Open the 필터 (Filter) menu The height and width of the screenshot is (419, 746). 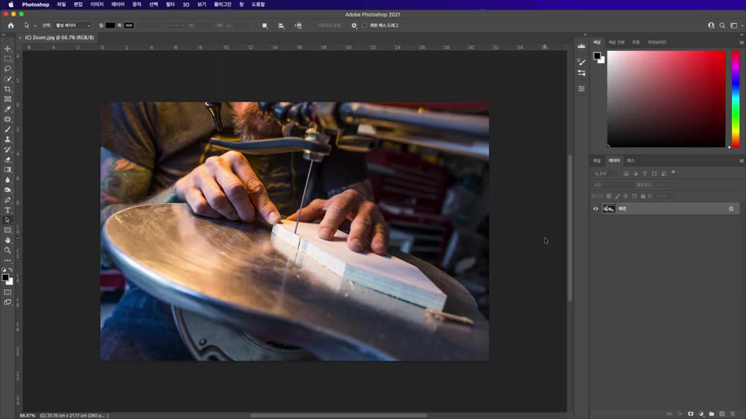[170, 4]
